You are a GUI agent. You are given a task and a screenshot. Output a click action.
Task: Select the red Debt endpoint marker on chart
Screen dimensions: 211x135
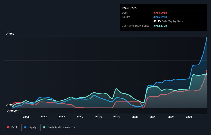pyautogui.click(x=207, y=71)
